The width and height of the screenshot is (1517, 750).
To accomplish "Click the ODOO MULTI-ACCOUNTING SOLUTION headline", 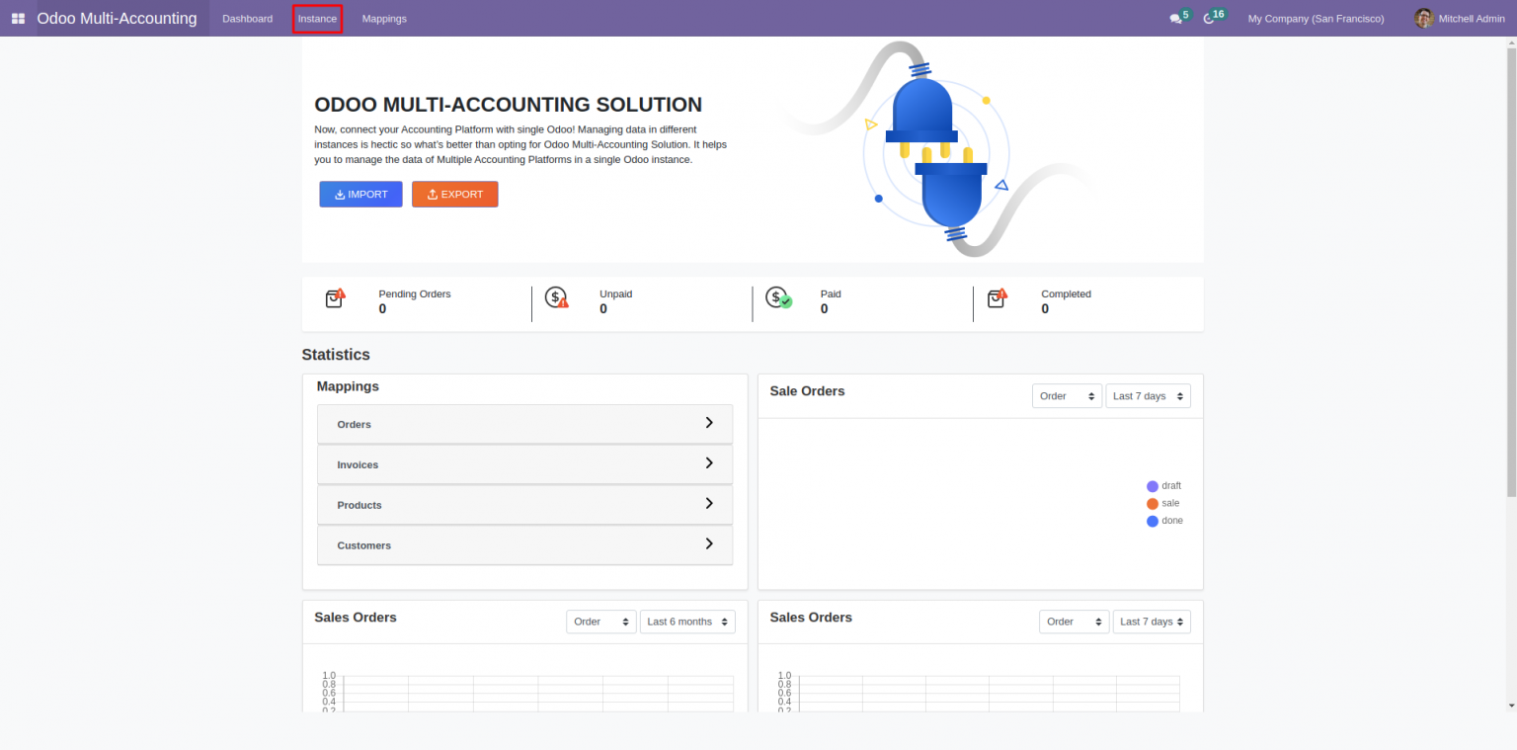I will pyautogui.click(x=508, y=105).
